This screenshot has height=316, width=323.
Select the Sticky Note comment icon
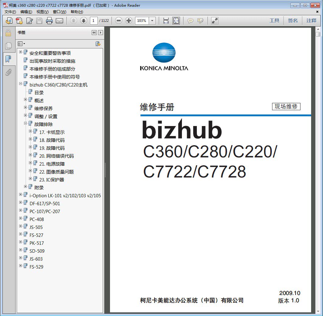(191, 21)
